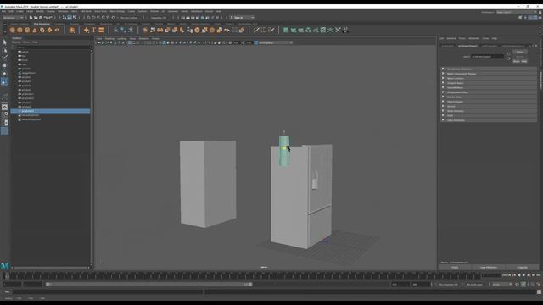The width and height of the screenshot is (543, 305).
Task: Click the Focus button in Attribute Editor
Action: 520,52
